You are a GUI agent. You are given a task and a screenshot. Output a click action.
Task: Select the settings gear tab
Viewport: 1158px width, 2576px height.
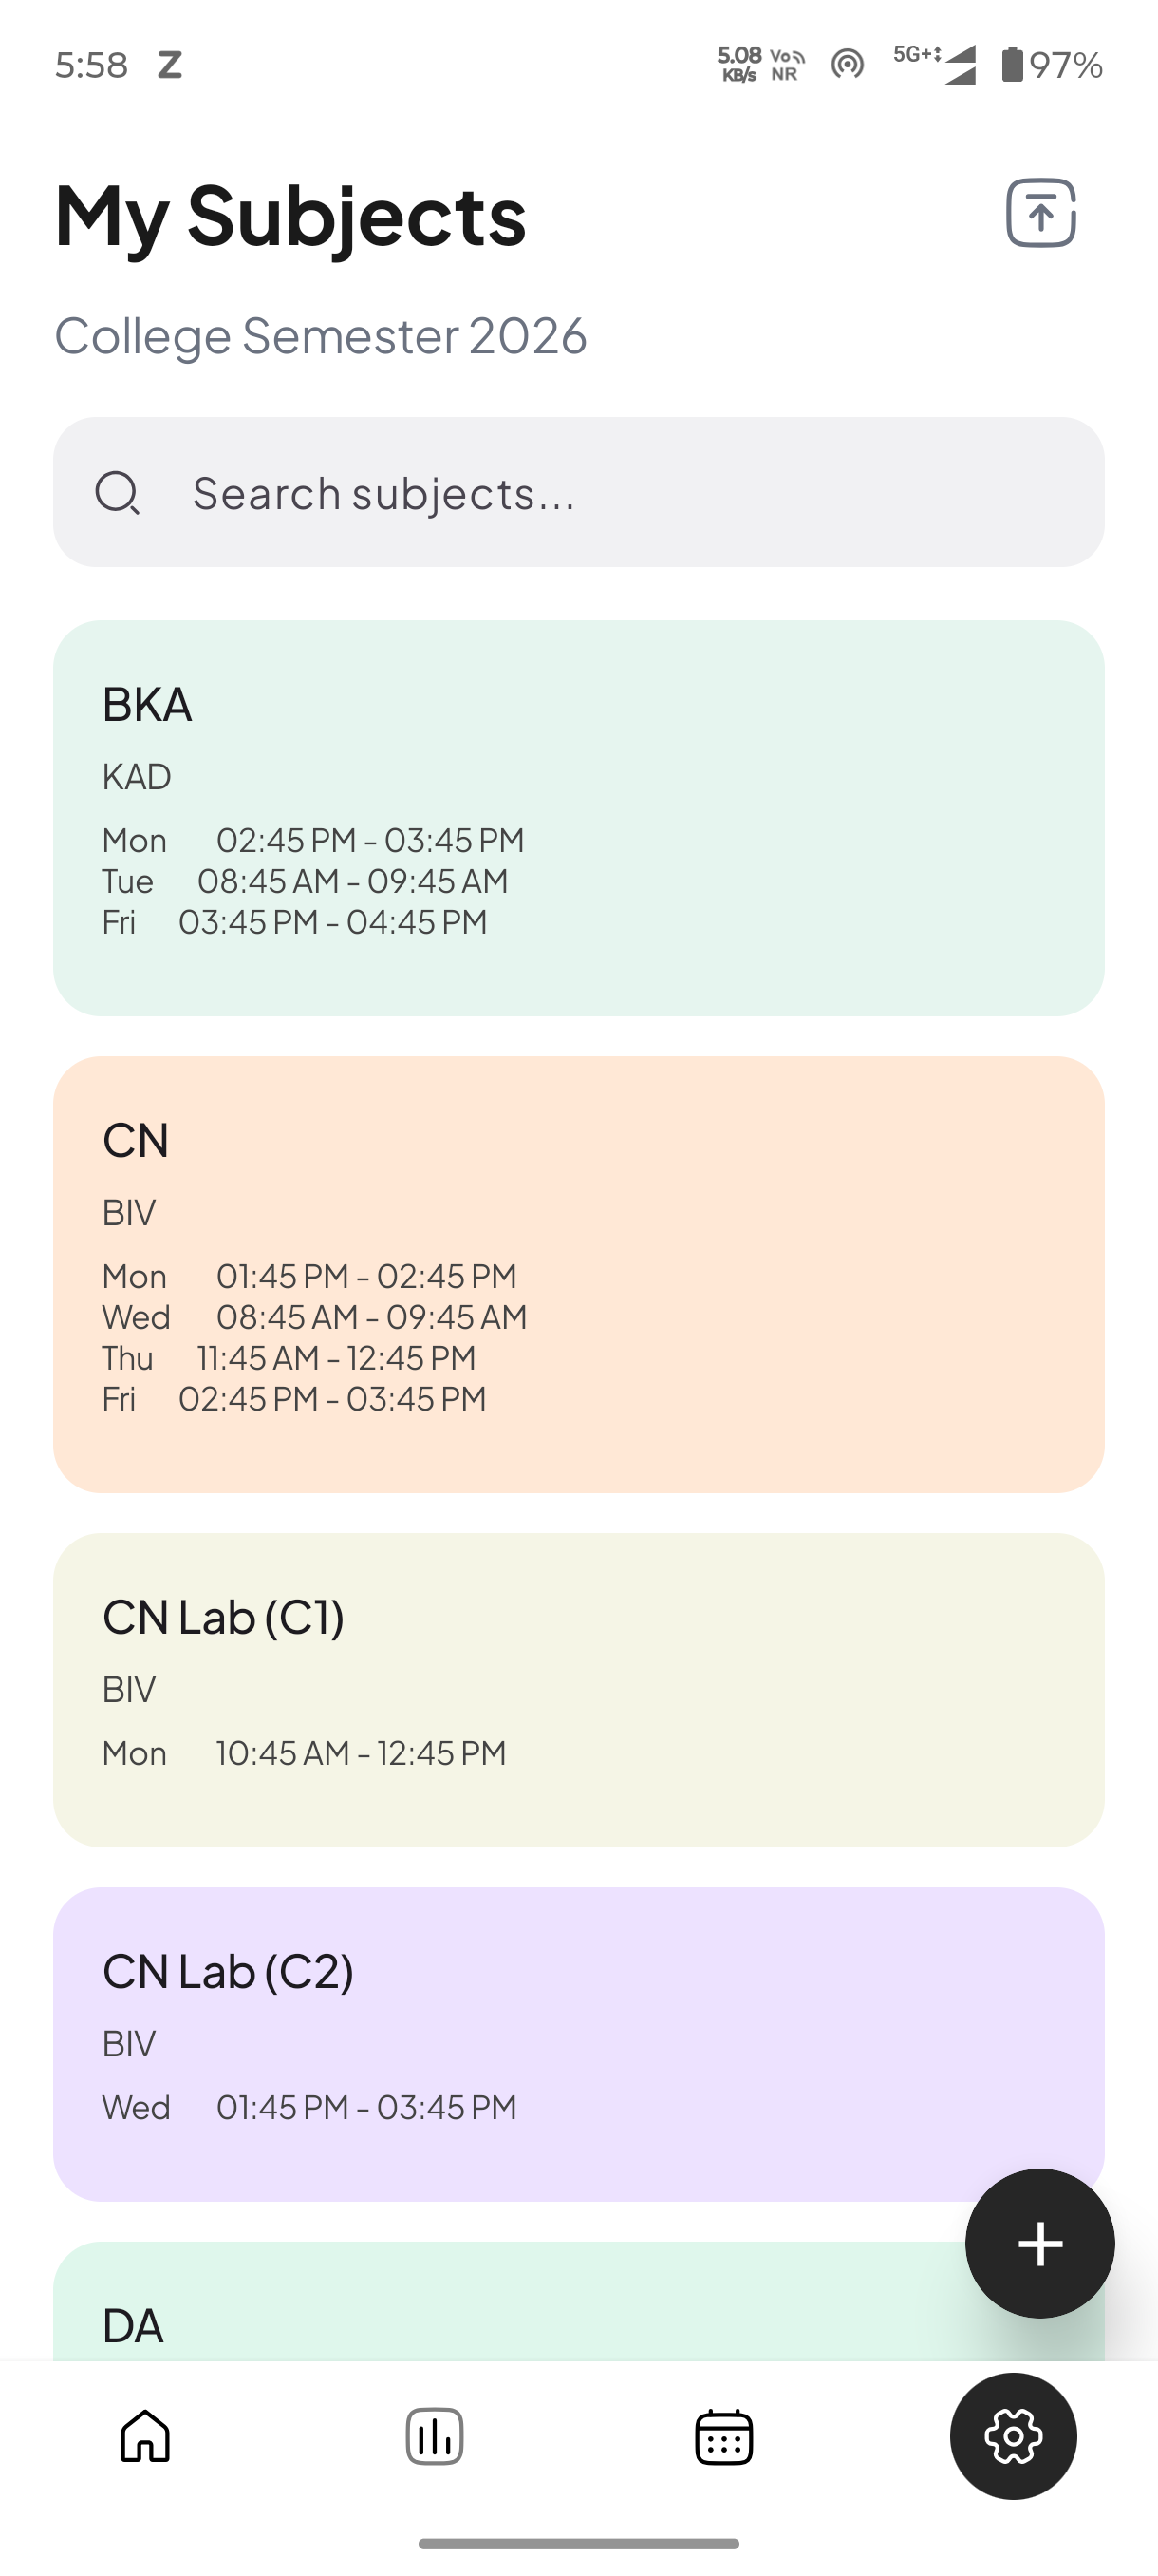point(1013,2436)
